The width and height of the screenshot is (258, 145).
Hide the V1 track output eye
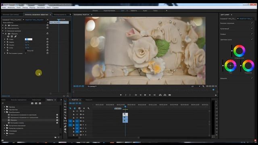pos(83,121)
